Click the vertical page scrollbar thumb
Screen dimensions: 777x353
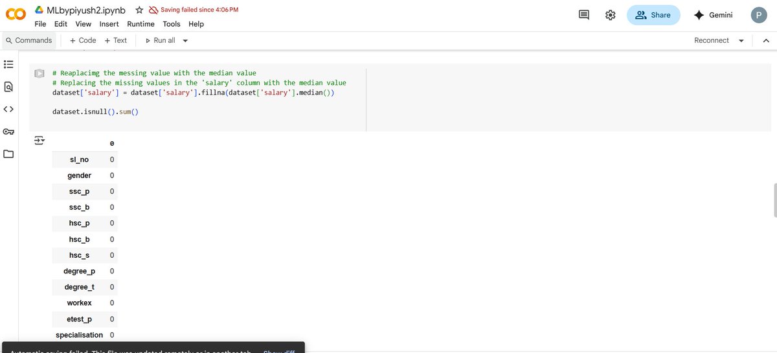[774, 199]
